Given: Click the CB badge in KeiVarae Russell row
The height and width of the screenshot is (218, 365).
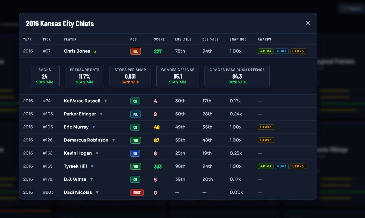Looking at the screenshot, I should click(135, 101).
